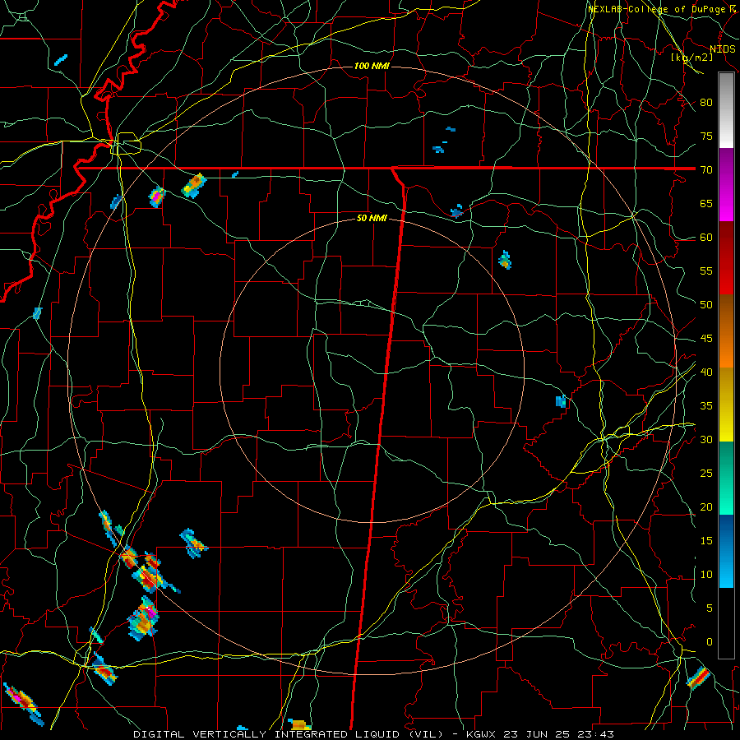This screenshot has width=740, height=740.
Task: Click the magenta-core storm cell in bottom-left corner
Action: [23, 703]
